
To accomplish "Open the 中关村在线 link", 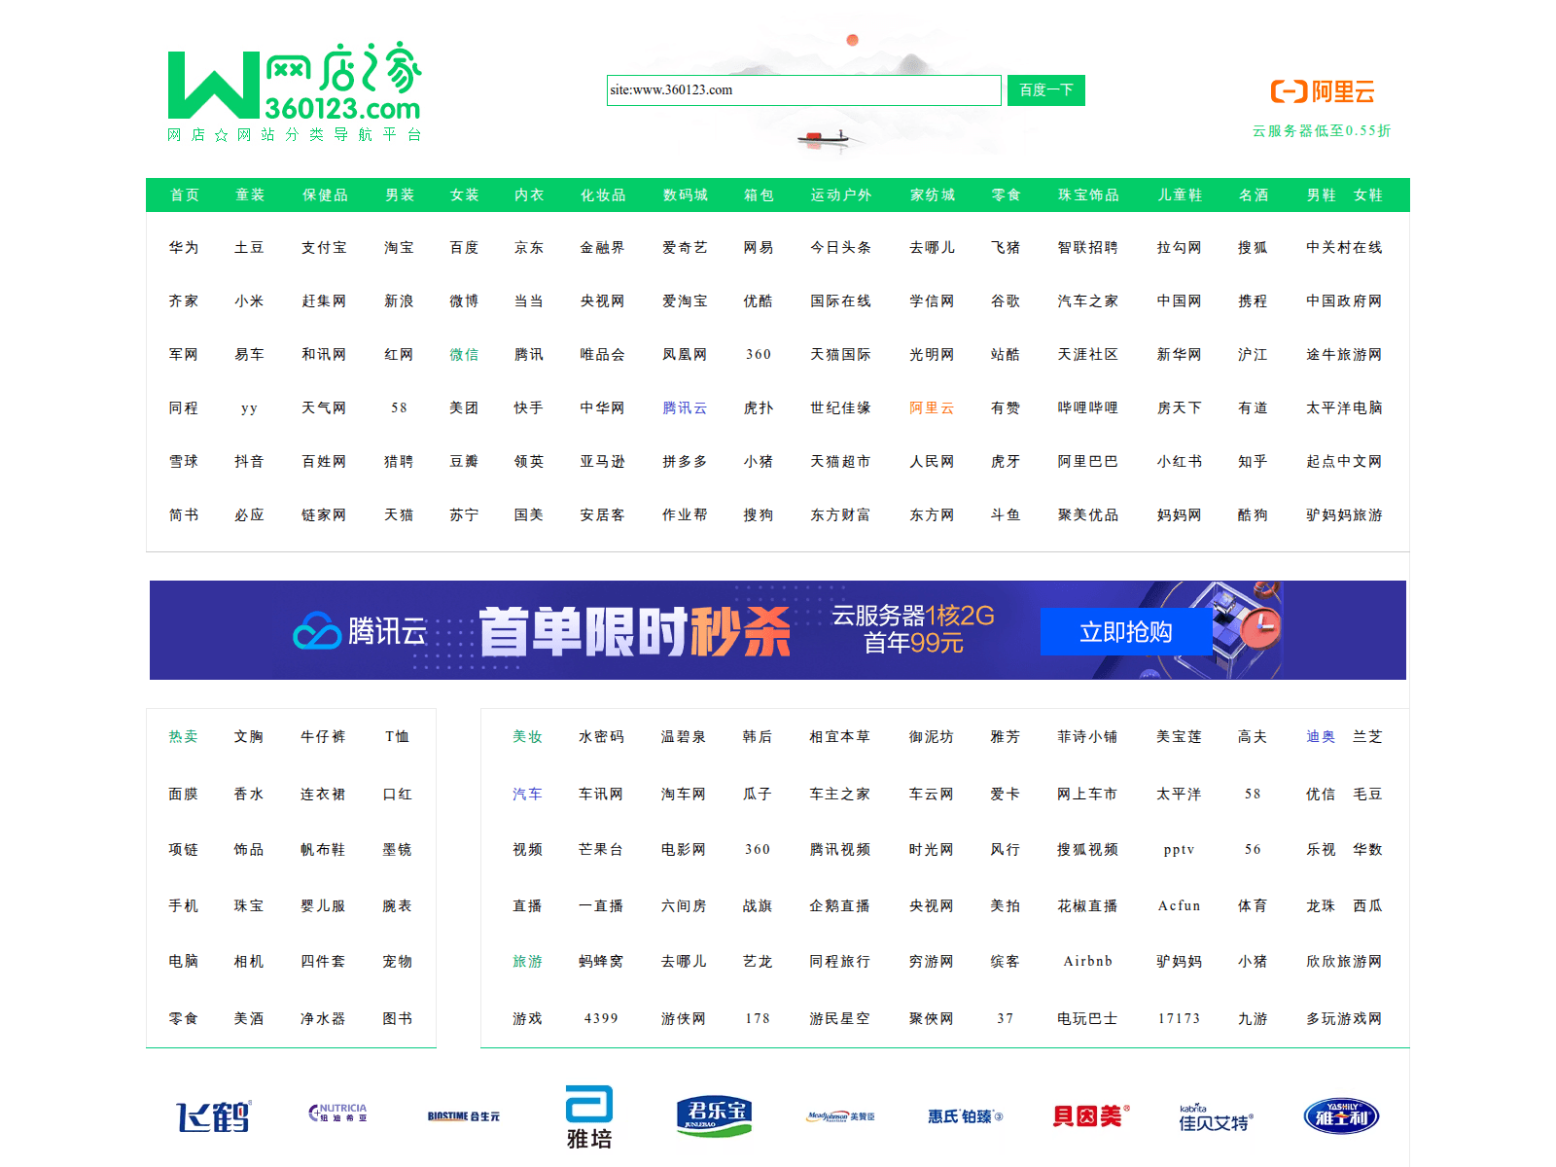I will (1344, 247).
